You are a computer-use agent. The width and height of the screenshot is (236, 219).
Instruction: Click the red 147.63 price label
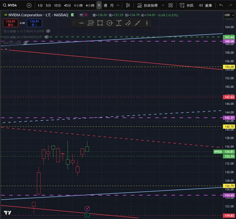[229, 97]
